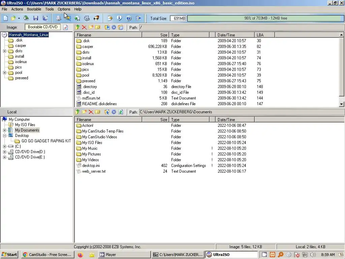The height and width of the screenshot is (259, 345).
Task: Go up one level in local pane
Action: (77, 112)
